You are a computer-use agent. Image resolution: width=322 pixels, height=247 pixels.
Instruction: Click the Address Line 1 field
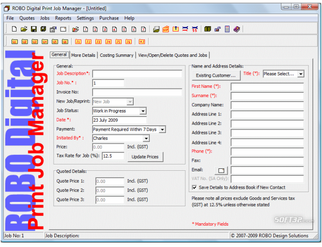click(x=267, y=115)
